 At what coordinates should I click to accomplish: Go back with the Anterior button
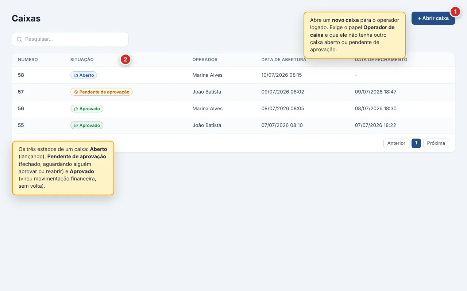tap(396, 143)
